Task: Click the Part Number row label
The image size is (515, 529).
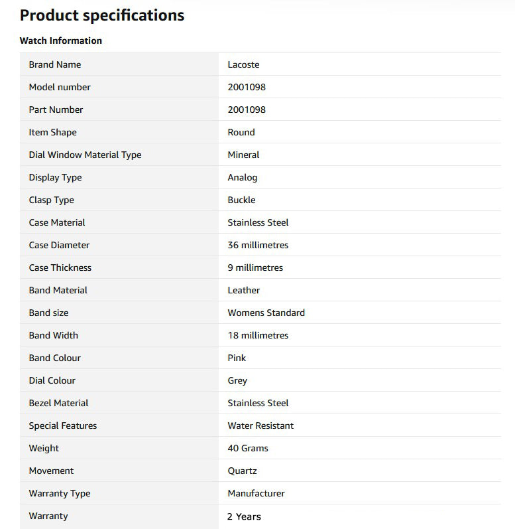Action: click(x=56, y=110)
